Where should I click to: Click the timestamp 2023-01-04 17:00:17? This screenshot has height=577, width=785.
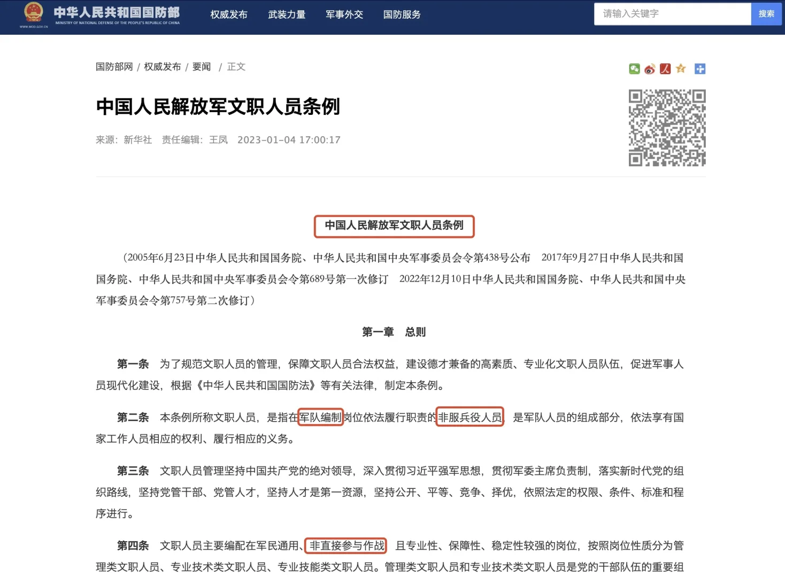(x=289, y=140)
